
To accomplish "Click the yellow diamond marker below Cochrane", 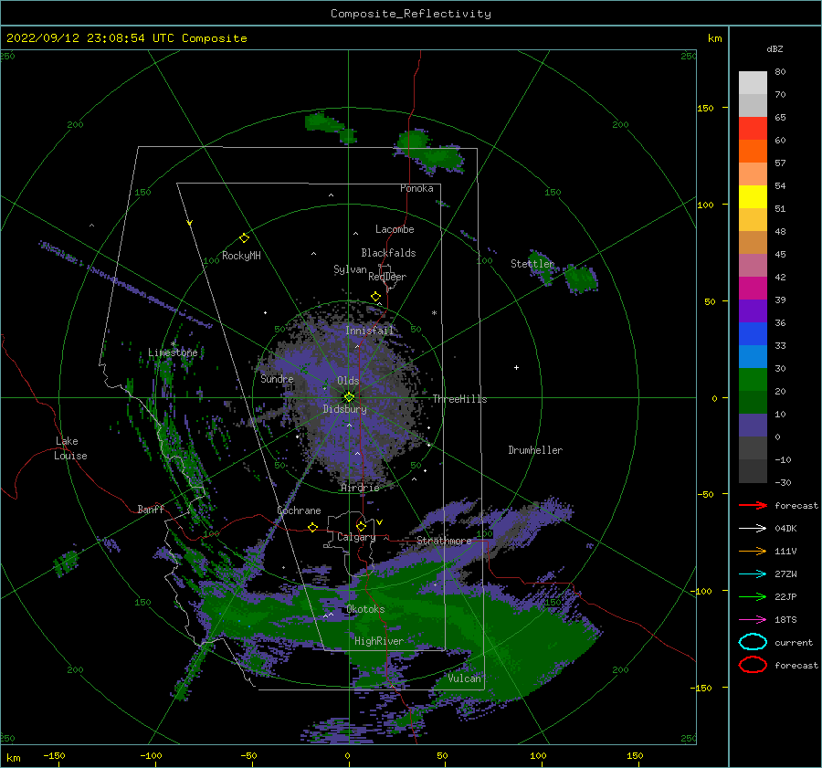I will point(313,527).
